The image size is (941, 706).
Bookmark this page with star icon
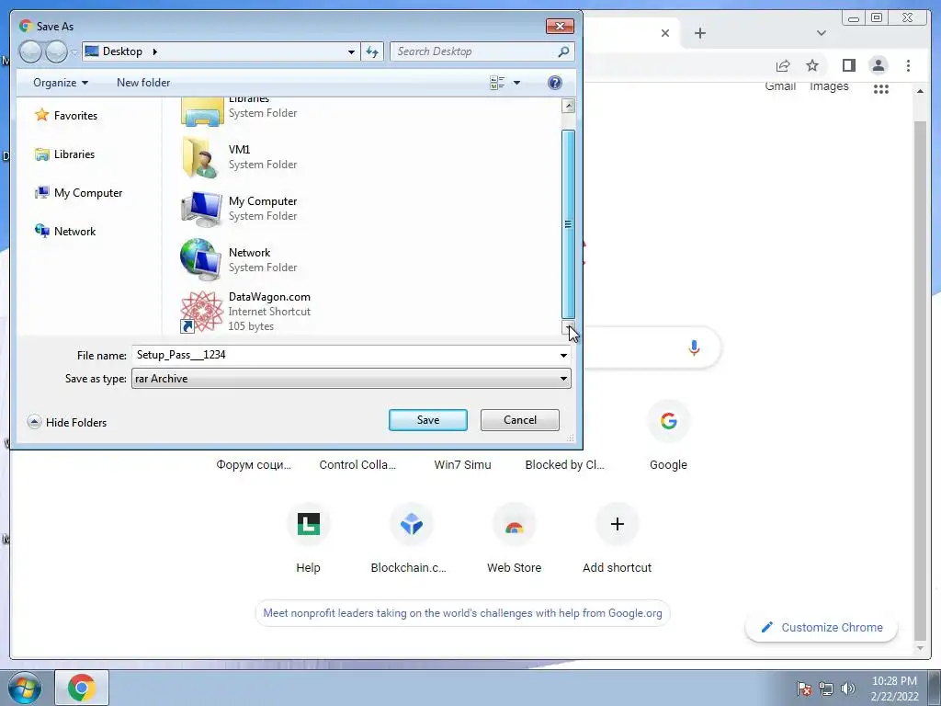point(812,65)
